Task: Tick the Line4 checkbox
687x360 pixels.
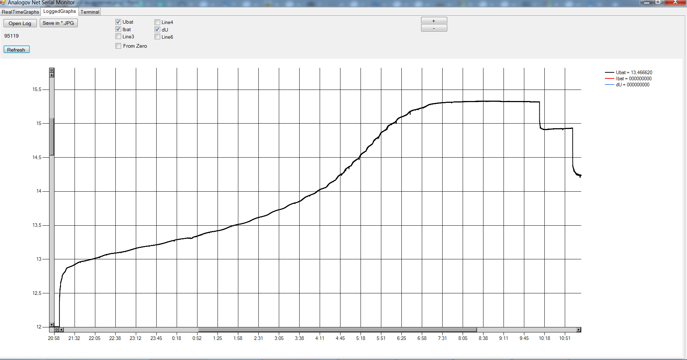Action: point(157,22)
